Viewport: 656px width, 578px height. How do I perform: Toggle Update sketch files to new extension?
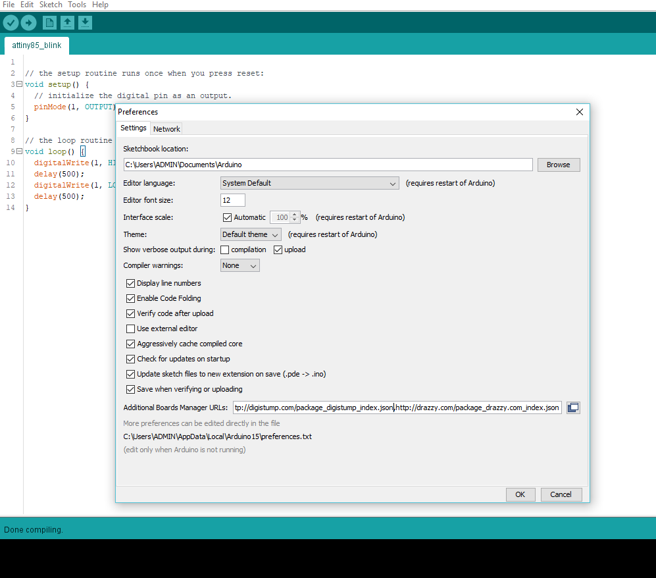click(130, 374)
